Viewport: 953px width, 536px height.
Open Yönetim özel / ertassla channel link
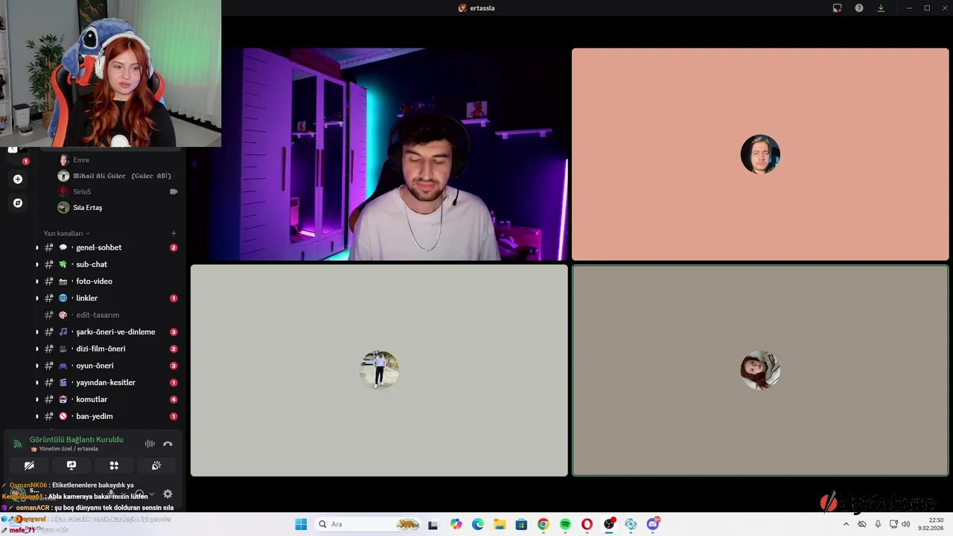click(x=68, y=449)
